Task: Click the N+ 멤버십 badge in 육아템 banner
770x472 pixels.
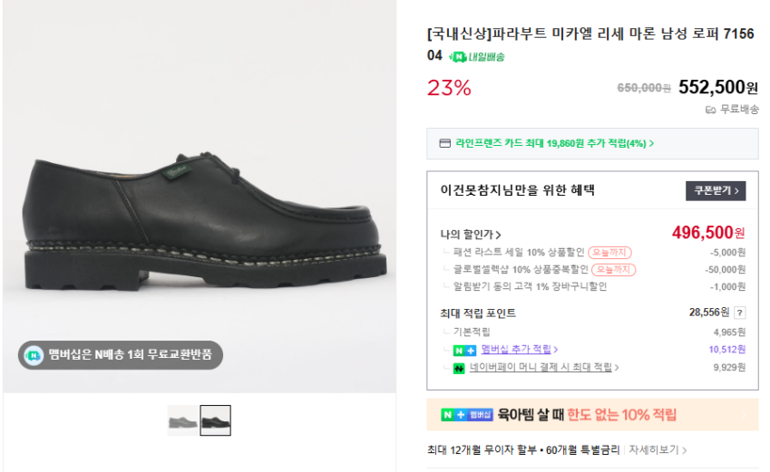Action: click(467, 415)
